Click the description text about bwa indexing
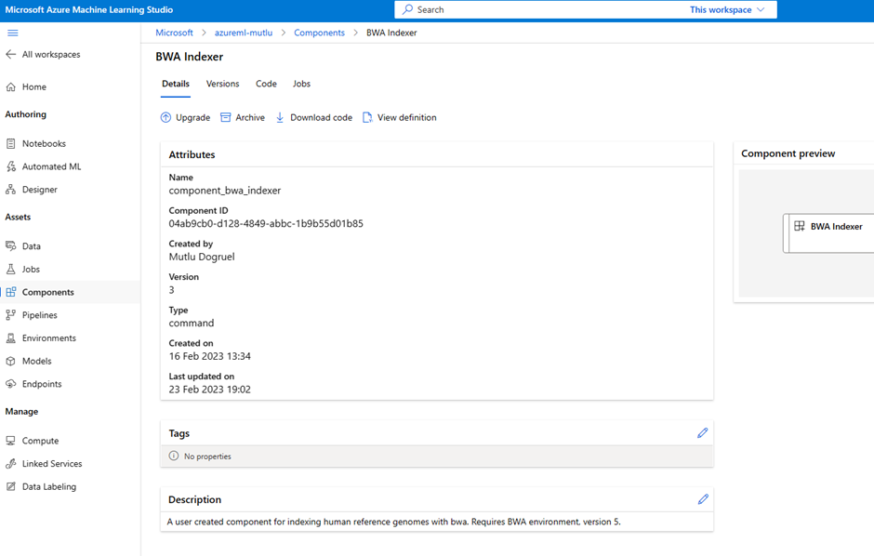Screen dimensions: 874x556 click(393, 522)
